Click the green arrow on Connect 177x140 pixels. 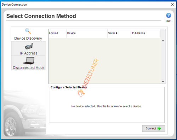point(159,128)
